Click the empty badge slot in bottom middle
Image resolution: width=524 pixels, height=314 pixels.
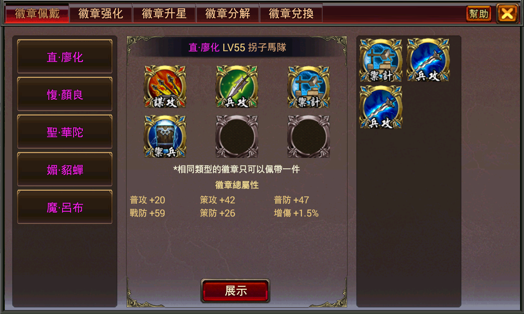click(x=237, y=136)
